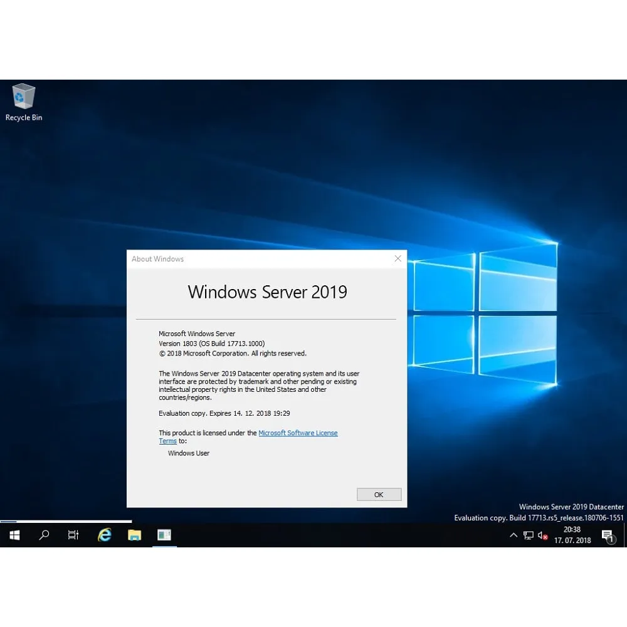The height and width of the screenshot is (627, 627).
Task: Click the 'Microsoft Windows Server' line
Action: pos(197,334)
